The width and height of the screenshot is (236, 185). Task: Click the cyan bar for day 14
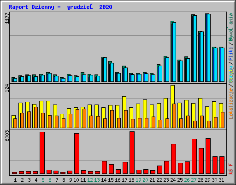tap(105, 69)
